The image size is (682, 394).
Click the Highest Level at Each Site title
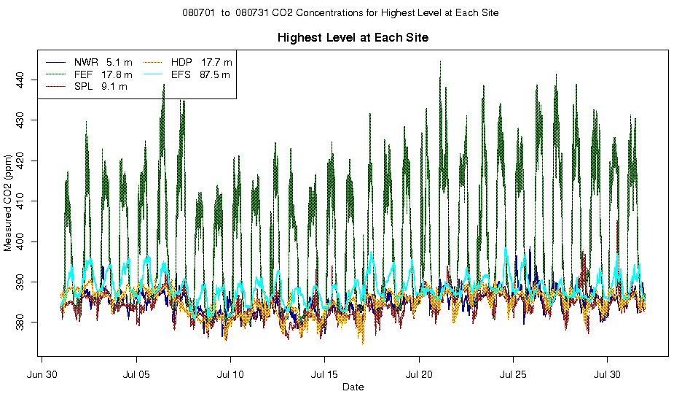point(353,38)
